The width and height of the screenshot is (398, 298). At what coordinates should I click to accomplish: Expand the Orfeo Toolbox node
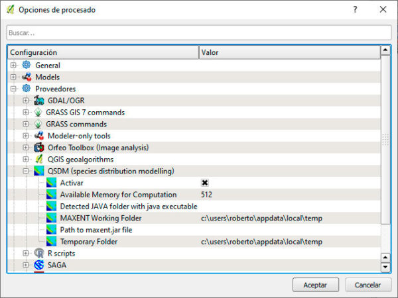coord(26,148)
